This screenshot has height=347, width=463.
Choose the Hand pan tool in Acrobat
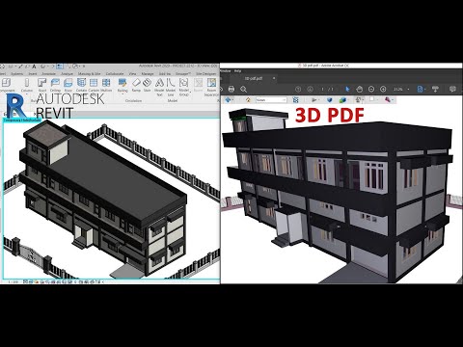[359, 89]
